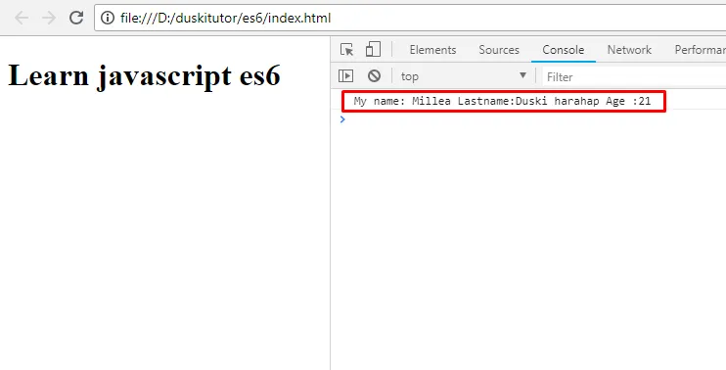Open the Performance tab
The height and width of the screenshot is (370, 726).
click(701, 50)
